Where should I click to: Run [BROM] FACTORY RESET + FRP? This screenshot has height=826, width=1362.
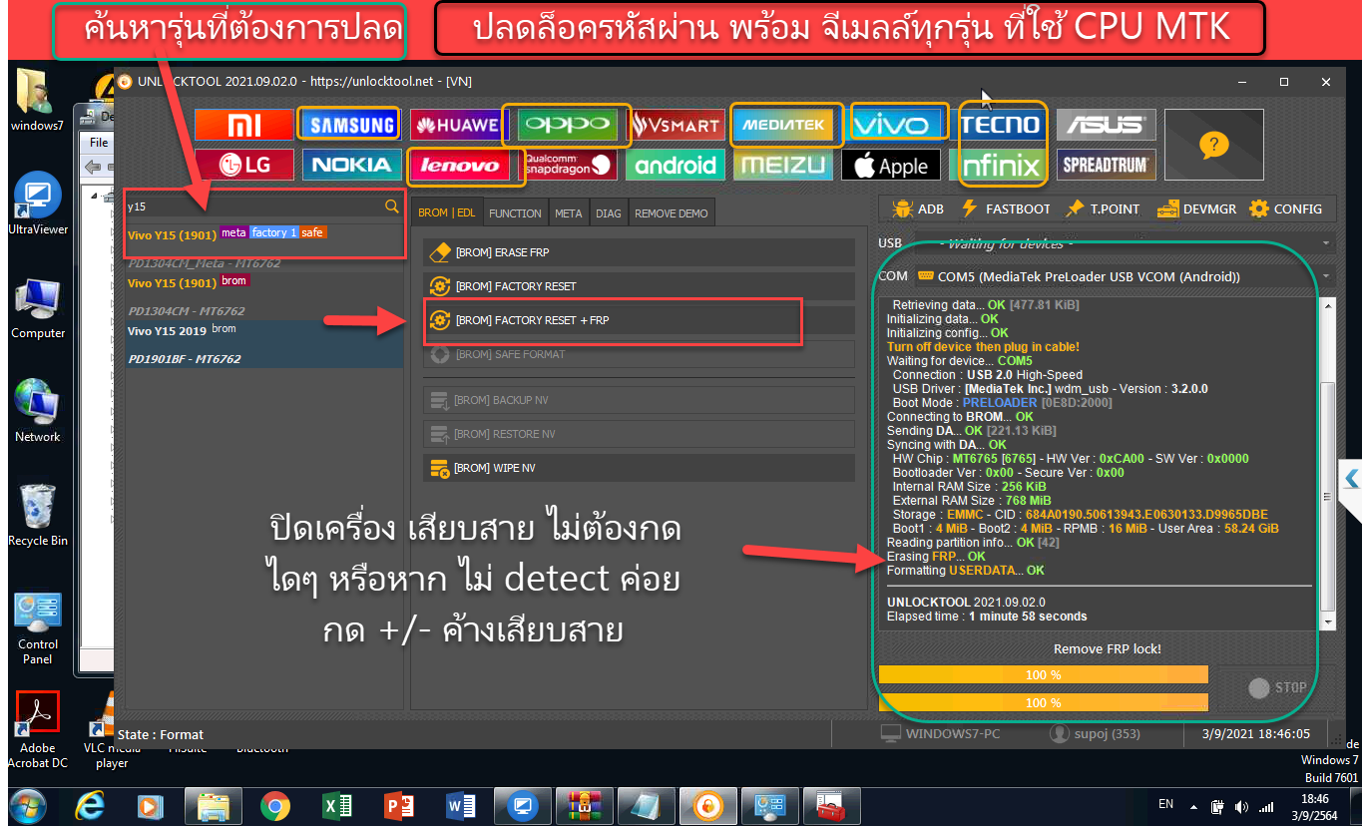point(639,320)
